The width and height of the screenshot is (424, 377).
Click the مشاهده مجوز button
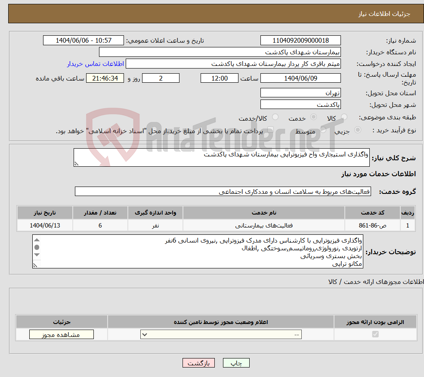[x=61, y=334]
